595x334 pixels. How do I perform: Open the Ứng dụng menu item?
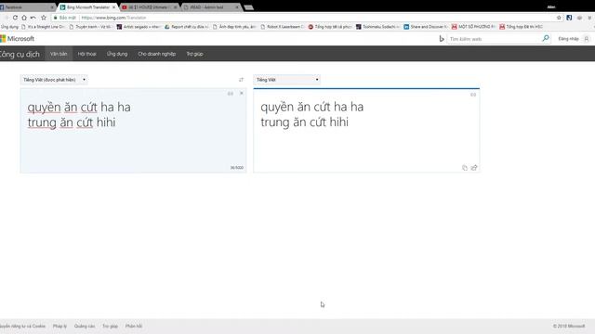click(117, 54)
